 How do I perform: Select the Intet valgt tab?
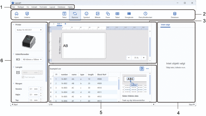pyautogui.click(x=165, y=25)
